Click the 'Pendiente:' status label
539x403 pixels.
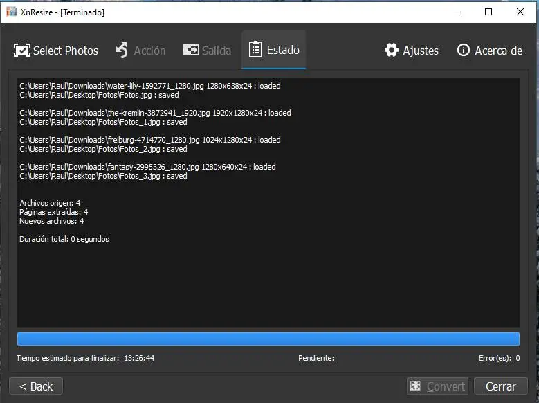tap(316, 358)
